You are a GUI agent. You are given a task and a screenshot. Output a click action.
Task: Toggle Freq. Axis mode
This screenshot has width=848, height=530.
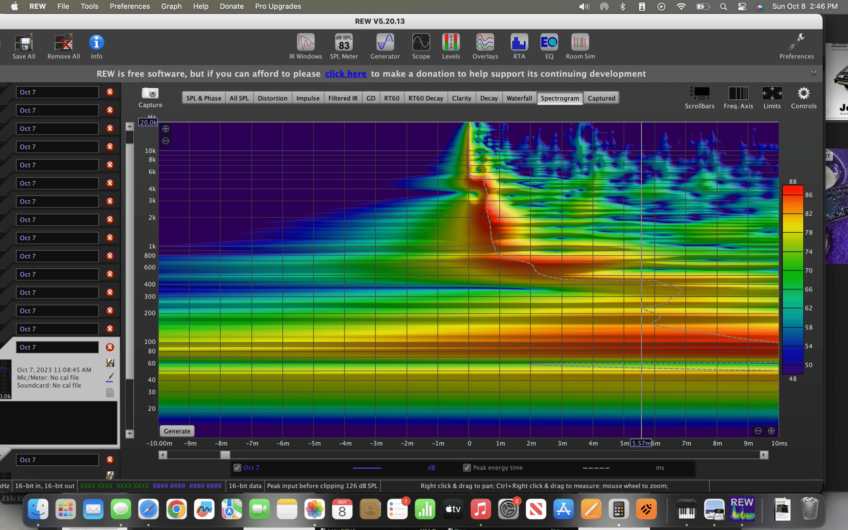(x=738, y=98)
